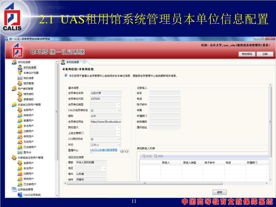Click 新建 in the other contacts toolbar
Viewport: 276px width, 207px height.
147,156
